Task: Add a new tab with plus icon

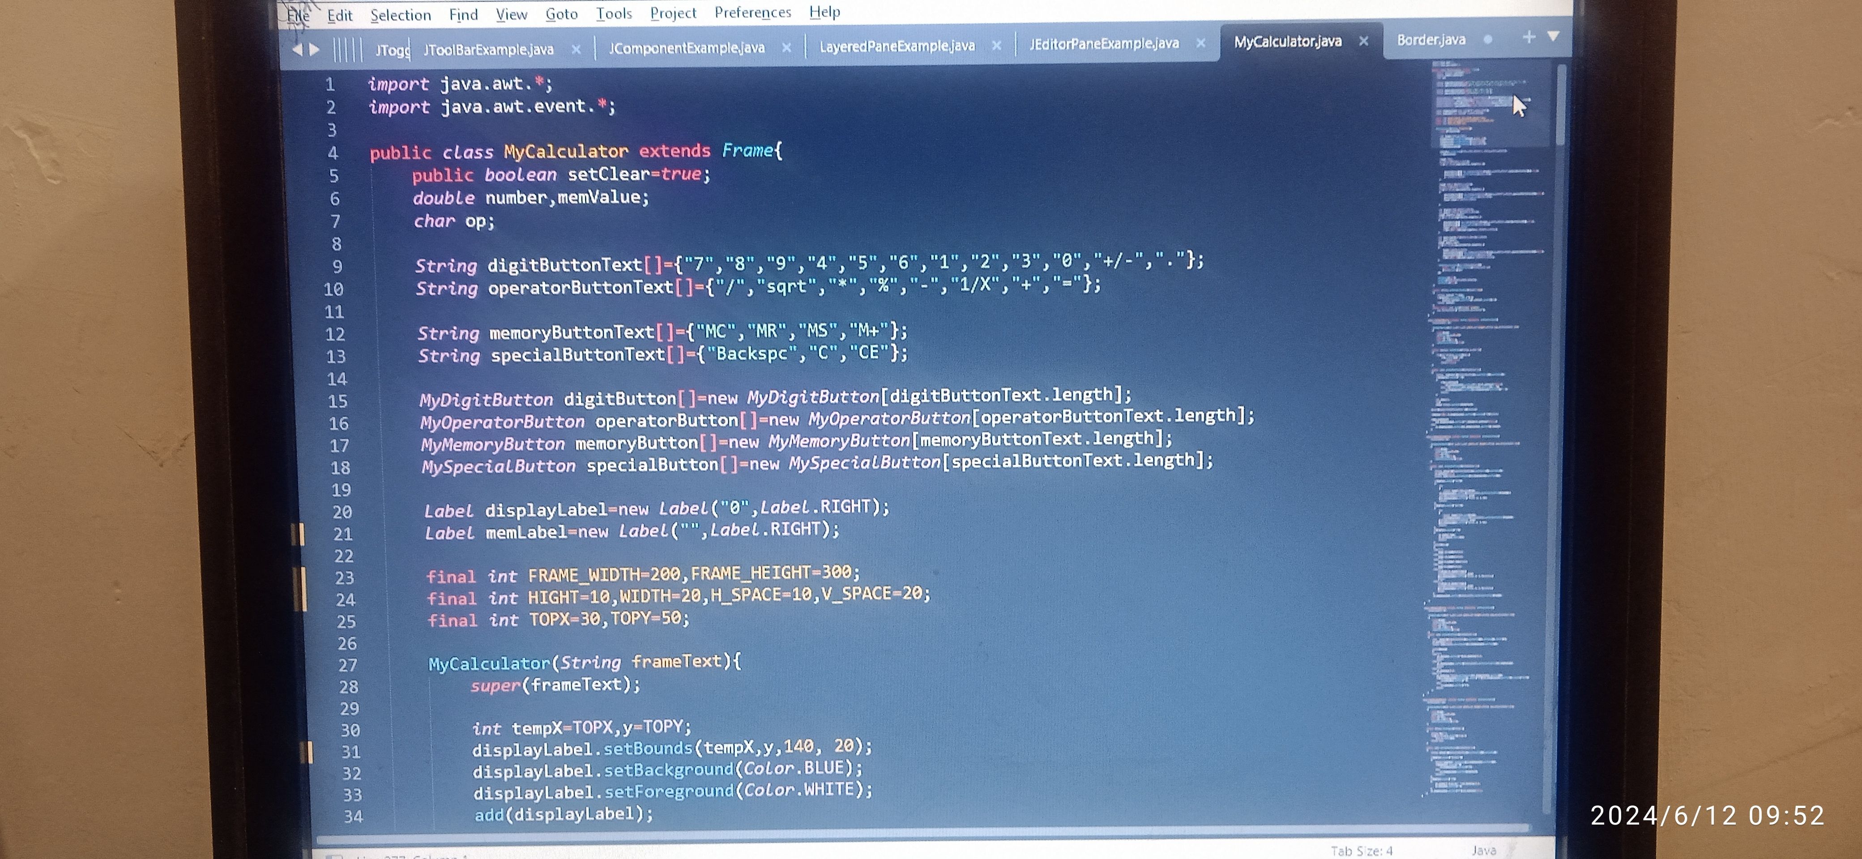Action: (x=1528, y=37)
